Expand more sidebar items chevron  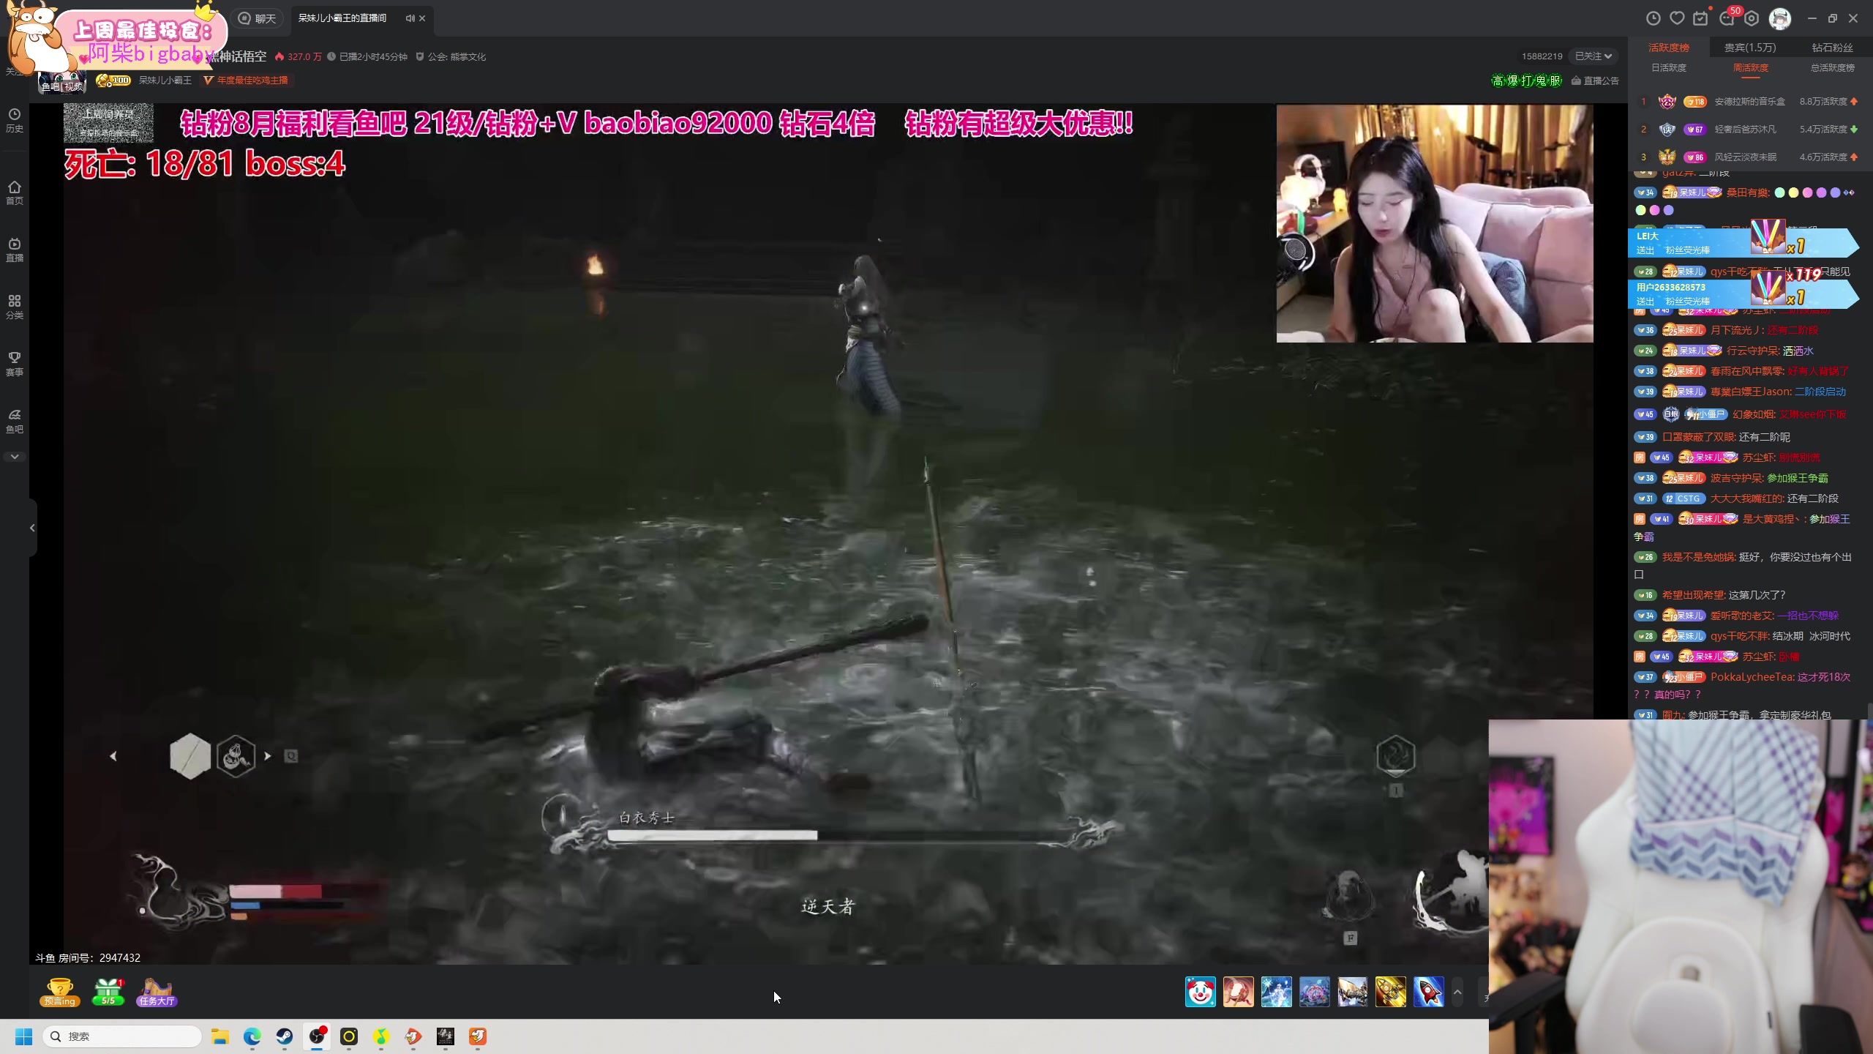pyautogui.click(x=15, y=457)
